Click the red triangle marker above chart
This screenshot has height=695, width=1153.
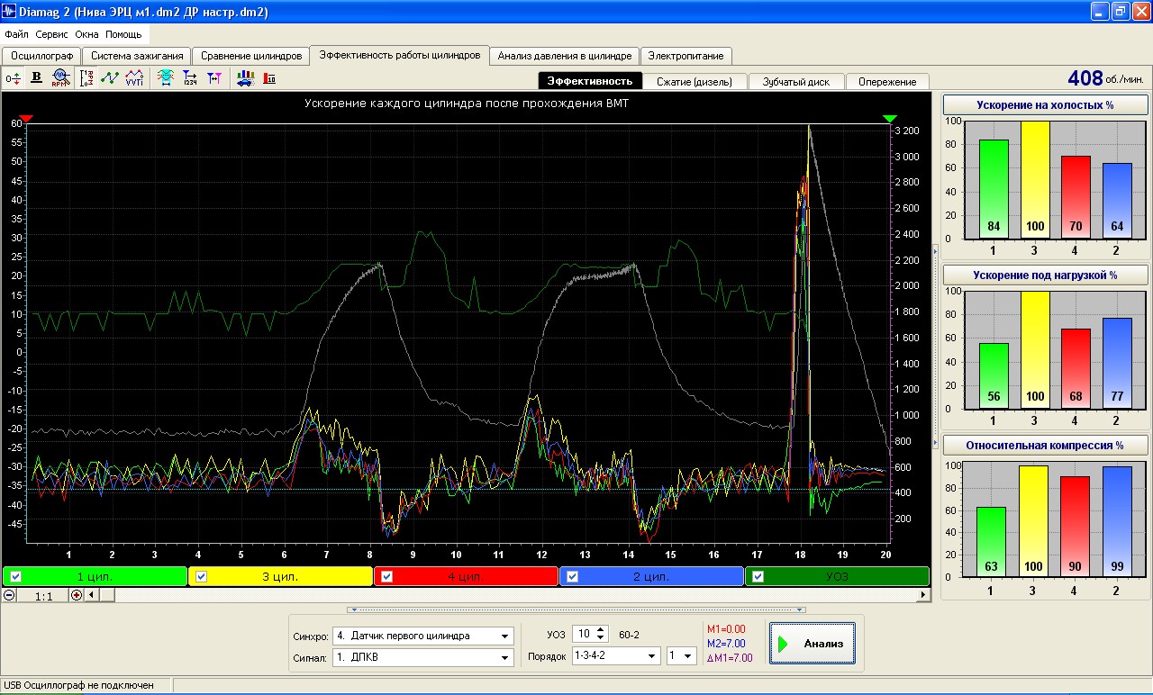[26, 119]
